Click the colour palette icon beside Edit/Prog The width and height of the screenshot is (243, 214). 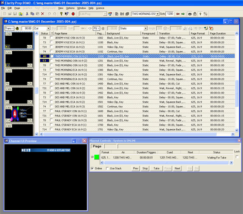(110, 14)
